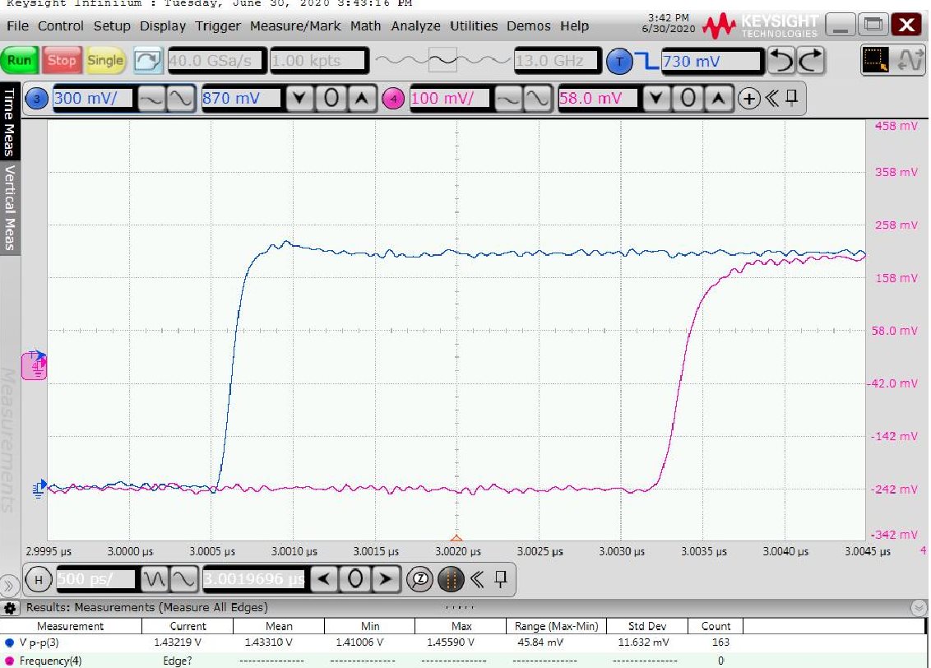The image size is (931, 668).
Task: Click channel 4 coarse scale waveform icon
Action: 507,99
